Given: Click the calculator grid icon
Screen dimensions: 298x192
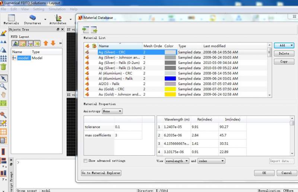Looking at the screenshot, I should pos(3,140).
